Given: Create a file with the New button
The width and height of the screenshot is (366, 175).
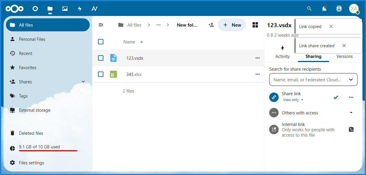Looking at the screenshot, I should coord(232,25).
